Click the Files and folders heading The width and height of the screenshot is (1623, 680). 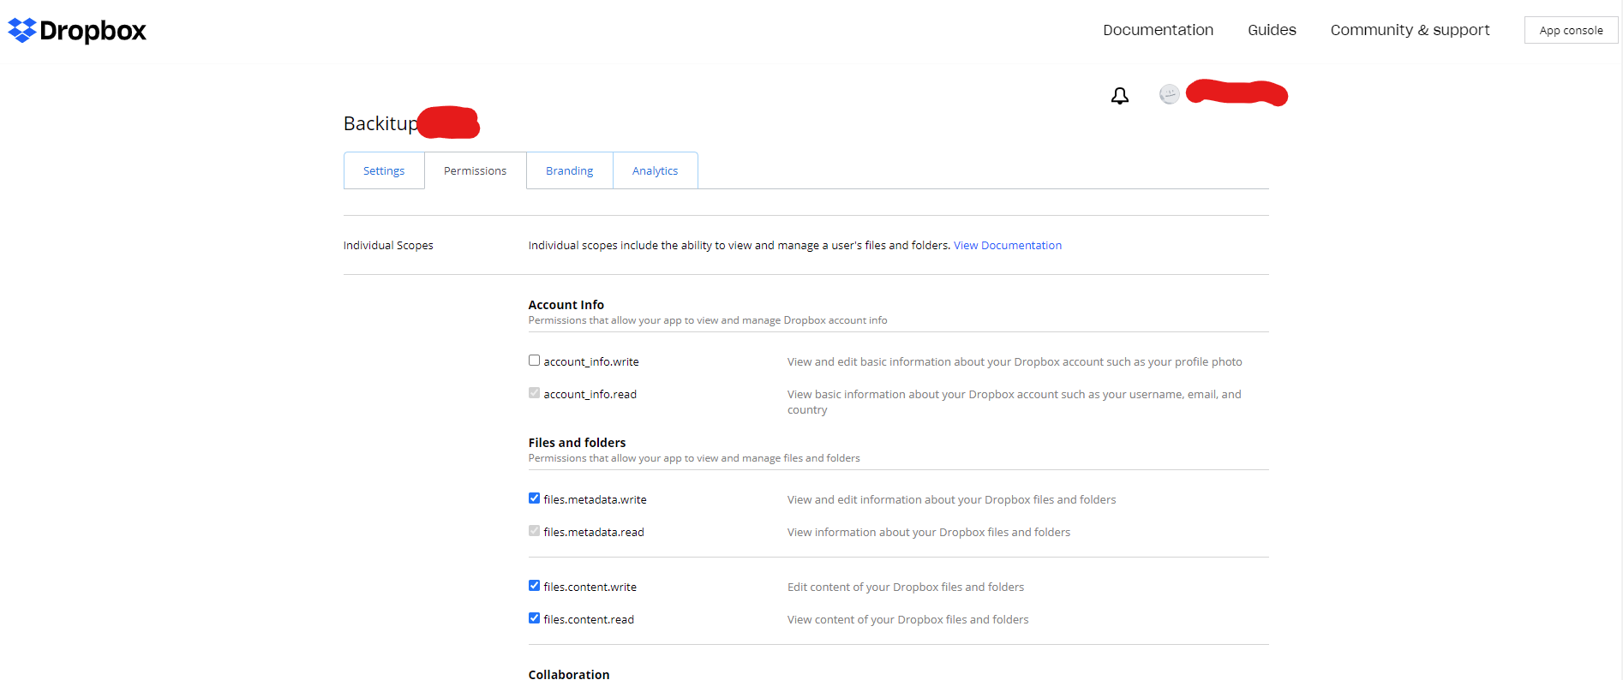coord(578,443)
